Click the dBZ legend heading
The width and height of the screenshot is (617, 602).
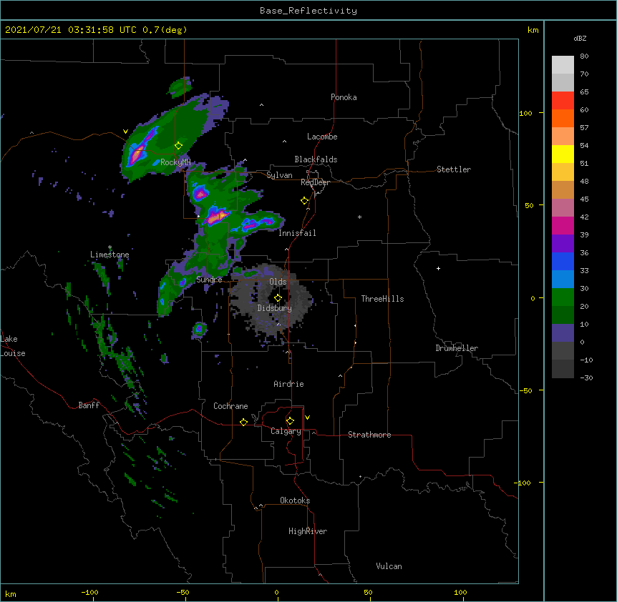click(x=580, y=39)
